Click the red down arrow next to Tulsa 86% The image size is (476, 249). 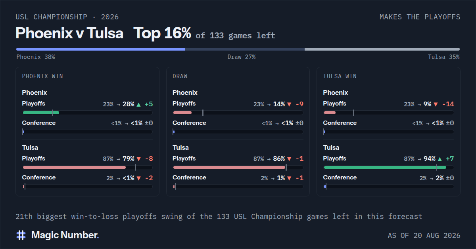click(289, 159)
